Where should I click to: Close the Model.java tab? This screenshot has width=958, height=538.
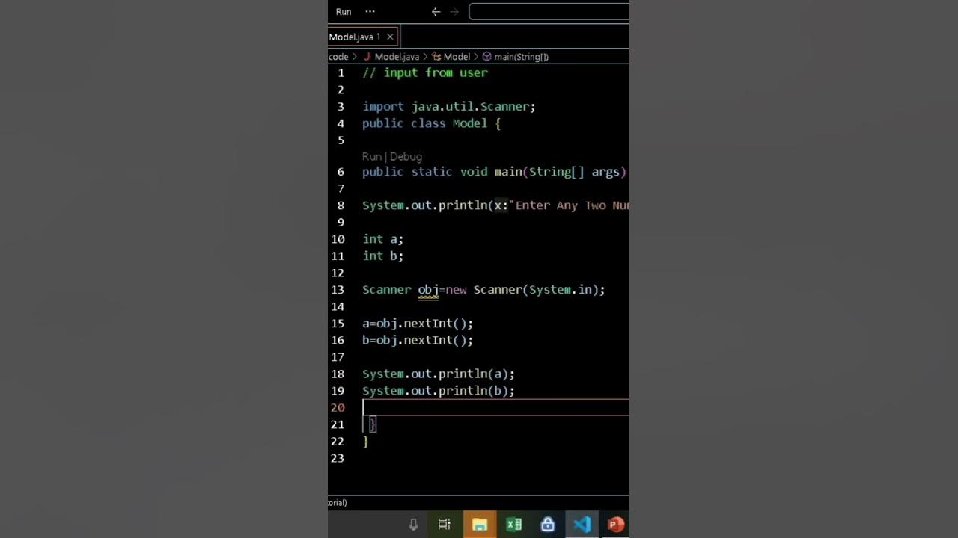[390, 37]
